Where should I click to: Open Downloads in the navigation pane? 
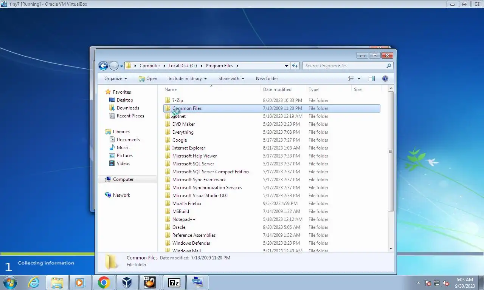coord(128,108)
